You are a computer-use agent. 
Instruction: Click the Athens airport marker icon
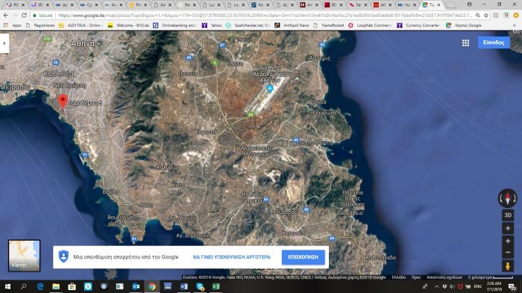tap(270, 89)
